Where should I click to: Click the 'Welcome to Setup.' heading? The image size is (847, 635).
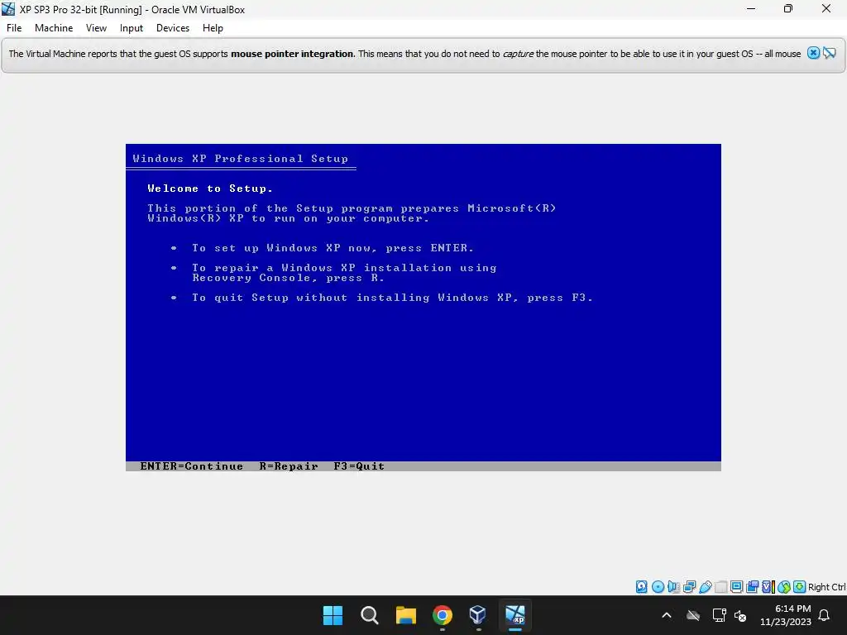pos(210,189)
